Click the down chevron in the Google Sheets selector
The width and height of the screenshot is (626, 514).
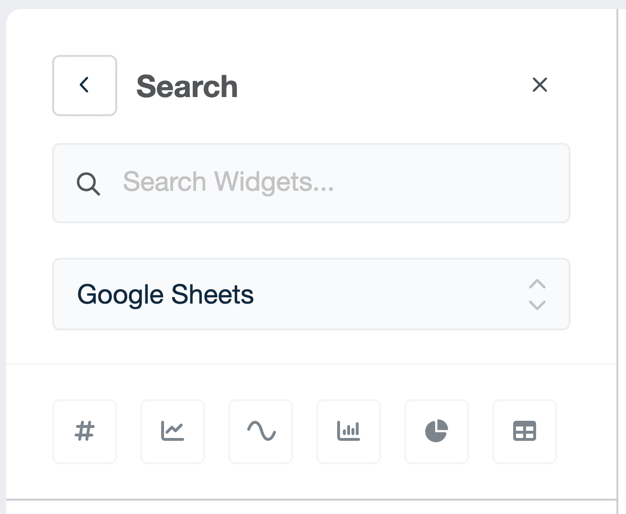(x=537, y=305)
